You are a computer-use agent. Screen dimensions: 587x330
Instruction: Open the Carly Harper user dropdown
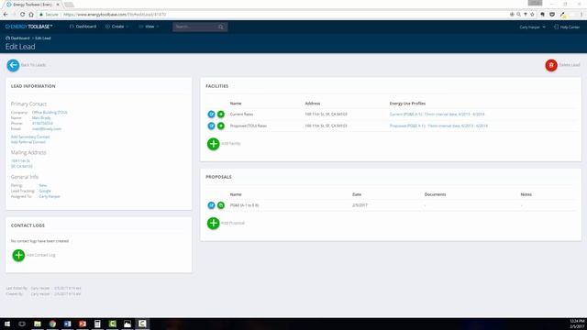coord(532,27)
